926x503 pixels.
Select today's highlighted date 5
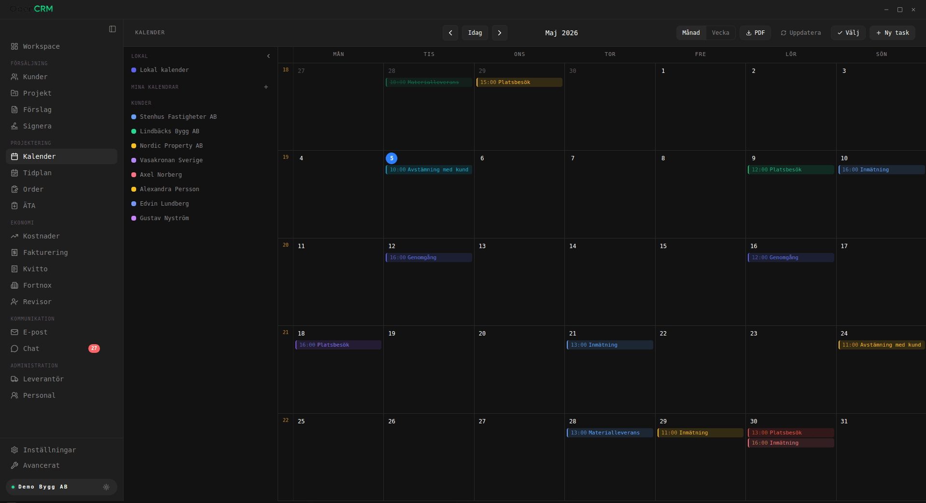(x=392, y=158)
